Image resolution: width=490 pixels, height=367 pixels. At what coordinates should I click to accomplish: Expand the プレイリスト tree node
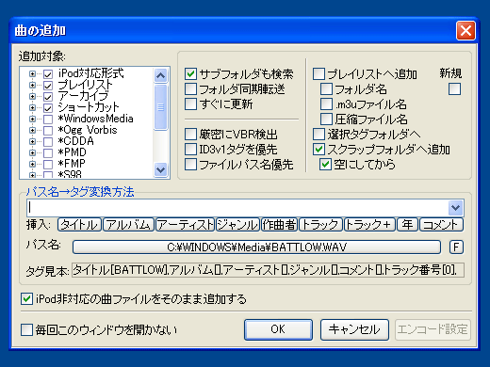pyautogui.click(x=32, y=85)
